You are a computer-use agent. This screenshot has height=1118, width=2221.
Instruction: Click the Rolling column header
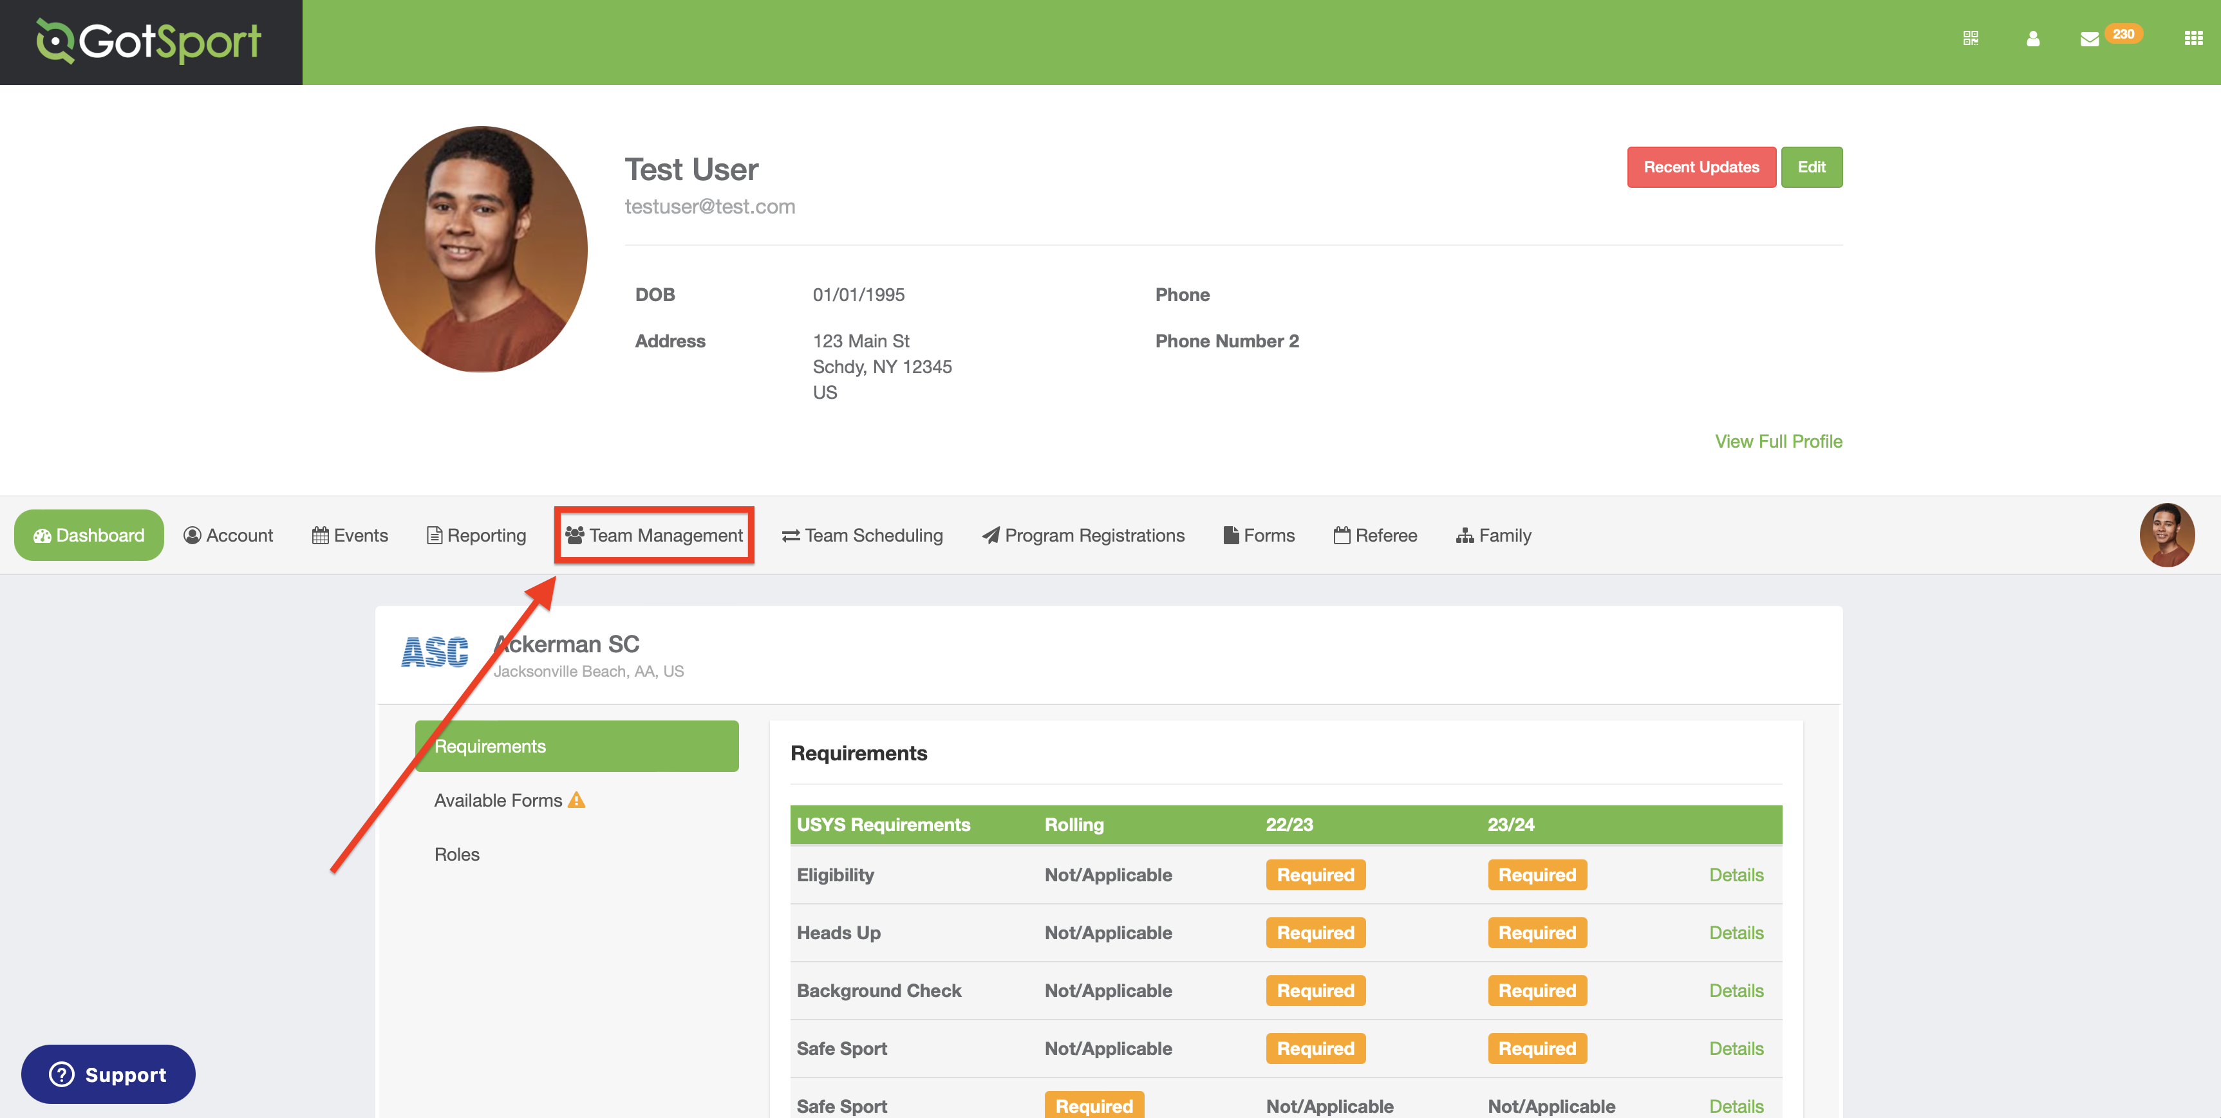[1074, 824]
